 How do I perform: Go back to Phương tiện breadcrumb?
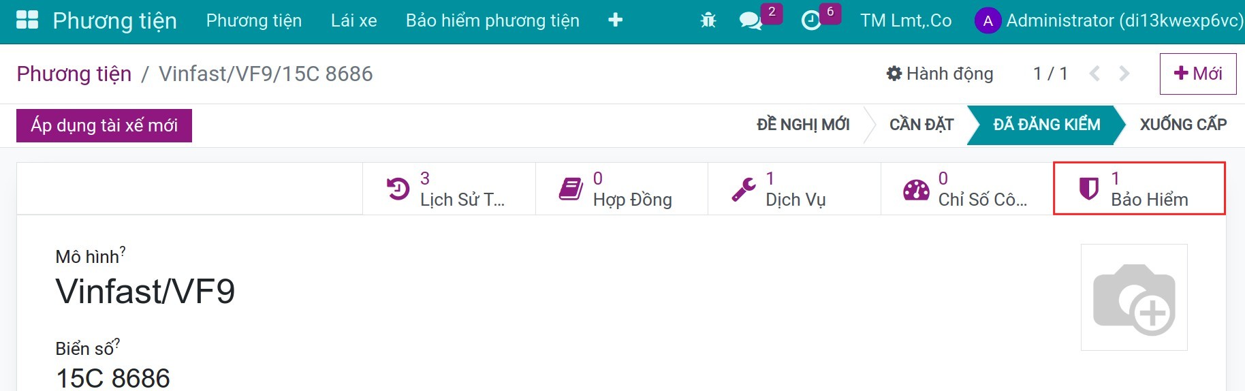74,74
